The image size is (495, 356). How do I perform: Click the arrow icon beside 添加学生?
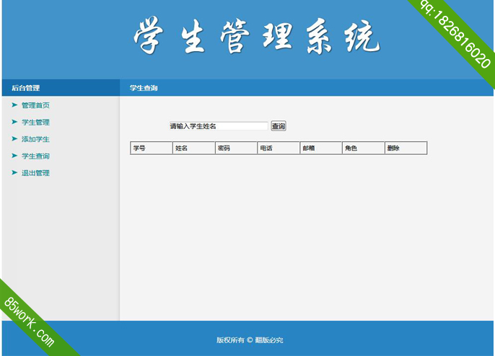coord(14,139)
